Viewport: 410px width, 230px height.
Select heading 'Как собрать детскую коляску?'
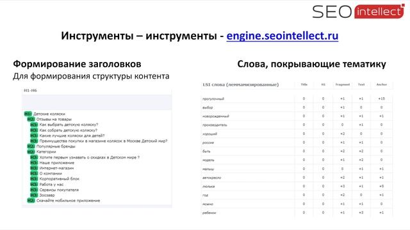(69, 130)
